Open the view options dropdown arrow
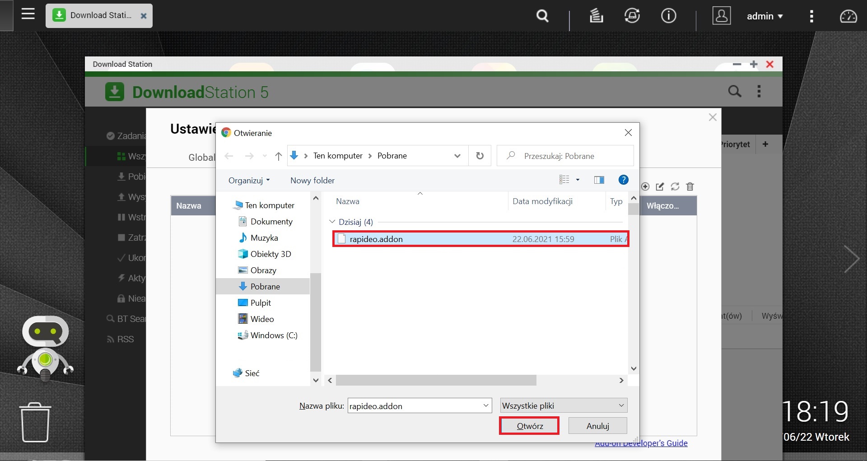 [578, 180]
